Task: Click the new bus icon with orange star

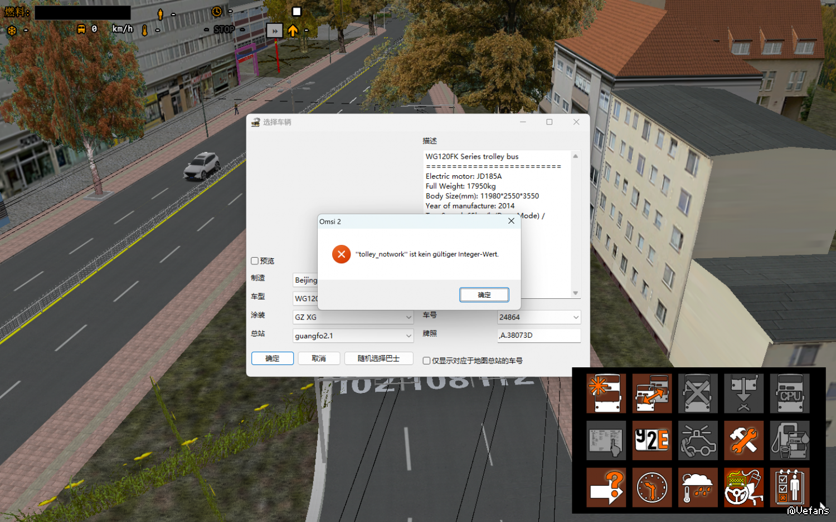Action: tap(606, 393)
